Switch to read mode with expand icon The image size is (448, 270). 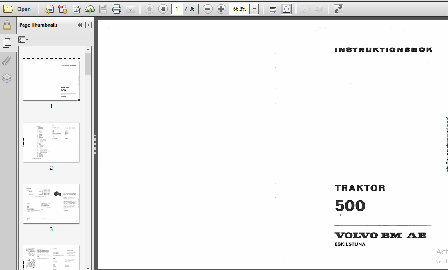point(338,9)
